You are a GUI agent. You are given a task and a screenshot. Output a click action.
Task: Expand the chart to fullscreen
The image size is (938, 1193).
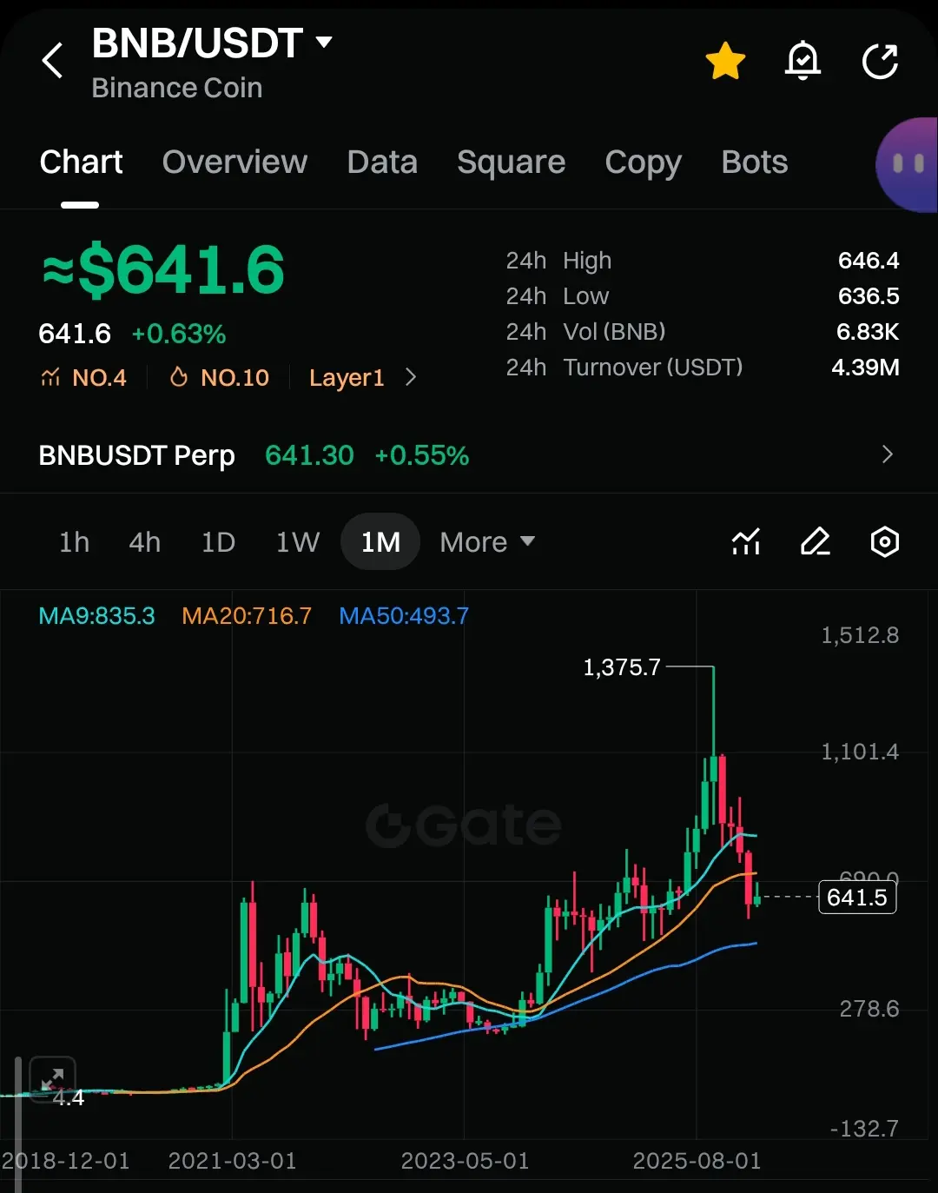[53, 1079]
